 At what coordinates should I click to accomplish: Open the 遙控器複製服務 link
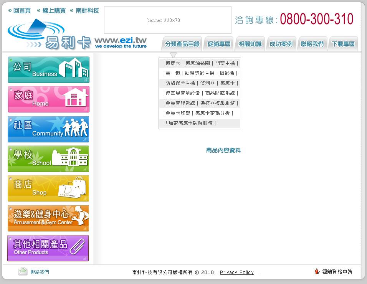[217, 103]
